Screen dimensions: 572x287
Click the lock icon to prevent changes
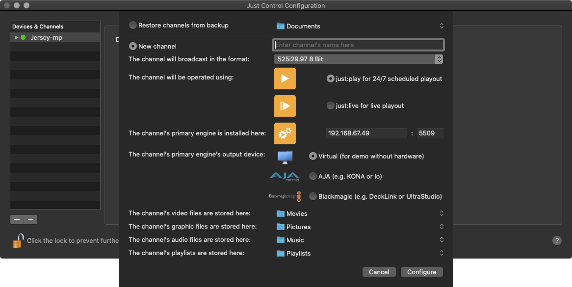pyautogui.click(x=18, y=241)
